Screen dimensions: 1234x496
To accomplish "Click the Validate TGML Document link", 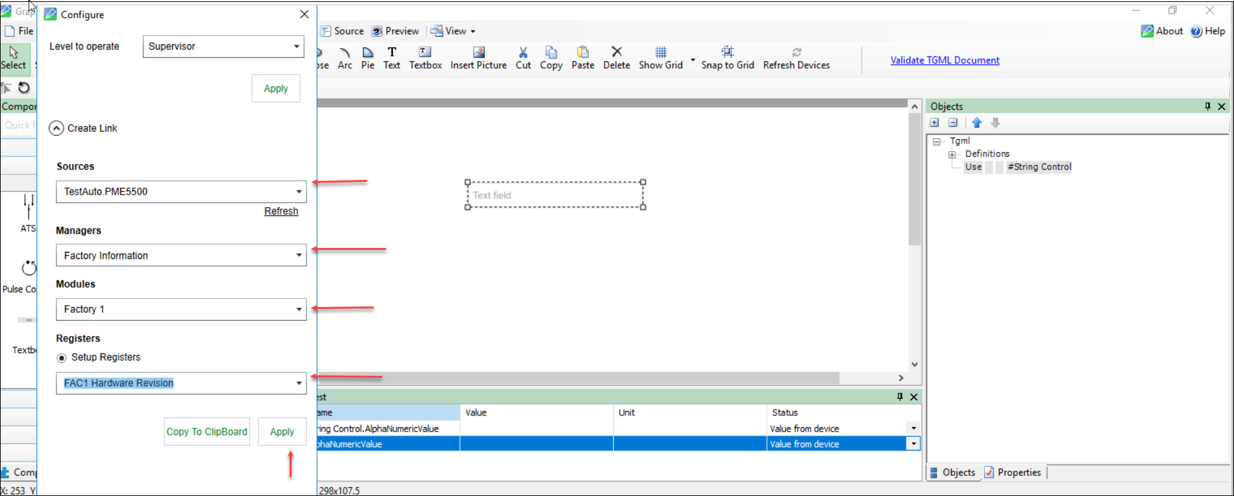I will (x=944, y=60).
